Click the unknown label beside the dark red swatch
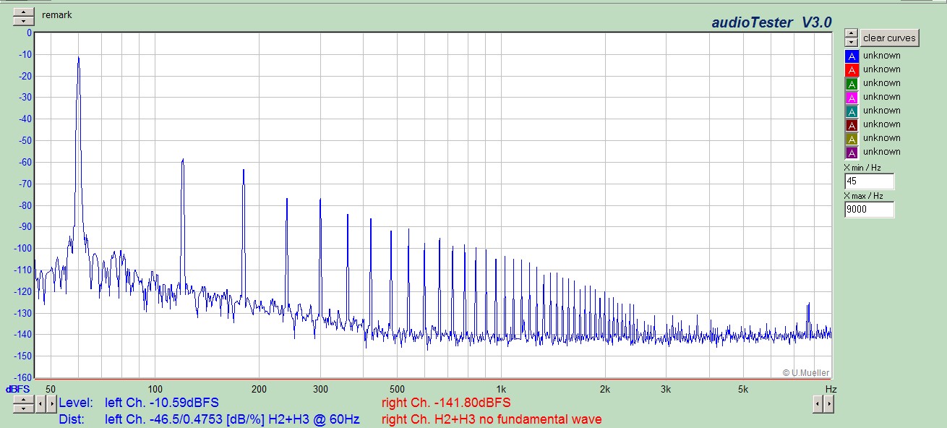Viewport: 947px width, 428px height. pyautogui.click(x=881, y=124)
